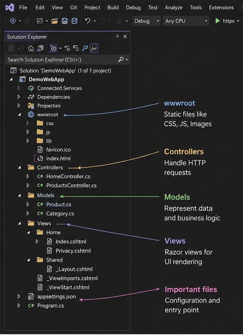This screenshot has height=335, width=243.
Task: Collapse the wwwroot folder
Action: pyautogui.click(x=19, y=115)
